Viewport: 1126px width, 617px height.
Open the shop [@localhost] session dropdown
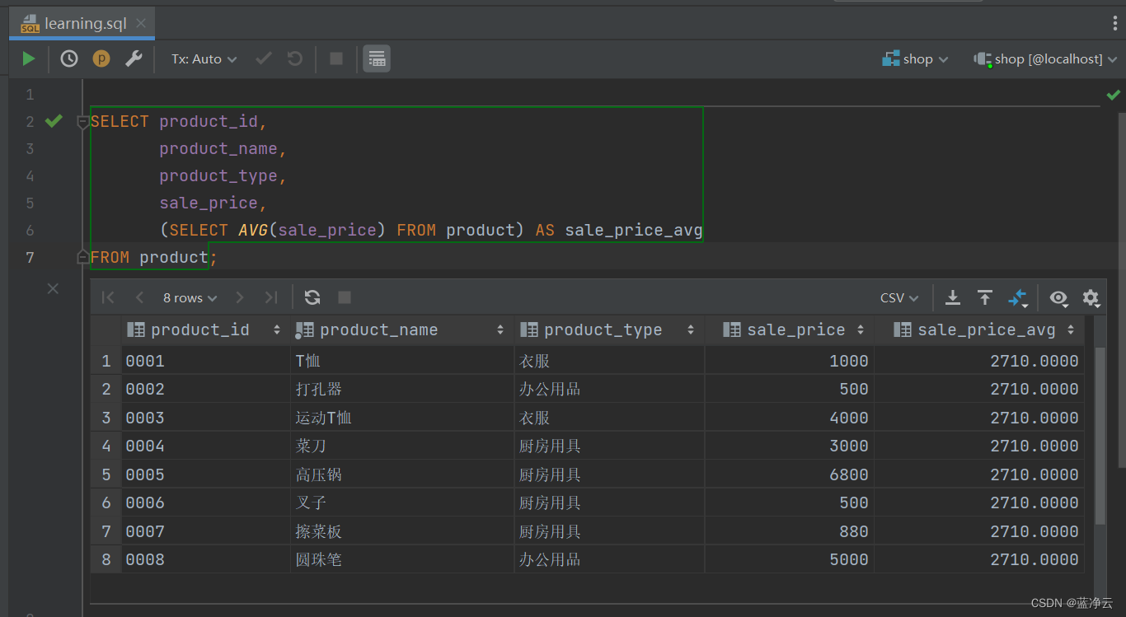[x=1045, y=58]
